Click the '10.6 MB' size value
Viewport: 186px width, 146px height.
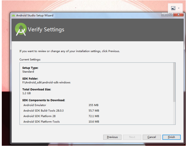[94, 122]
